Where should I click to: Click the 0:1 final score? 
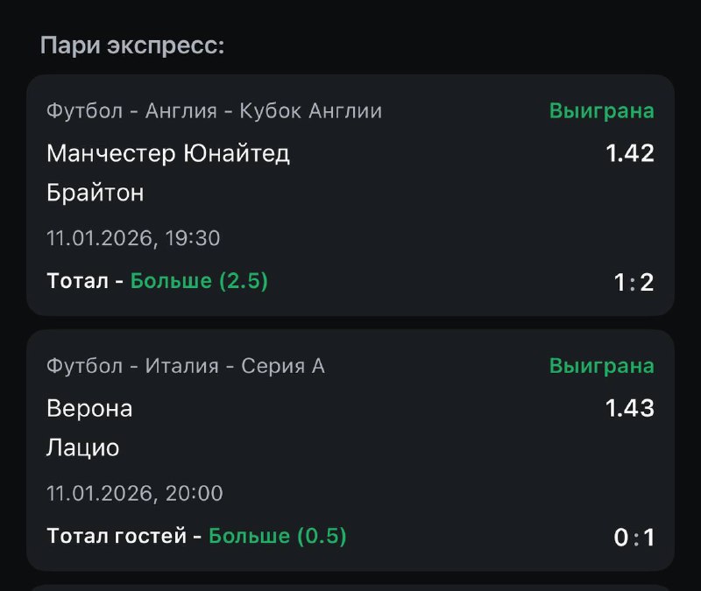[x=634, y=538]
